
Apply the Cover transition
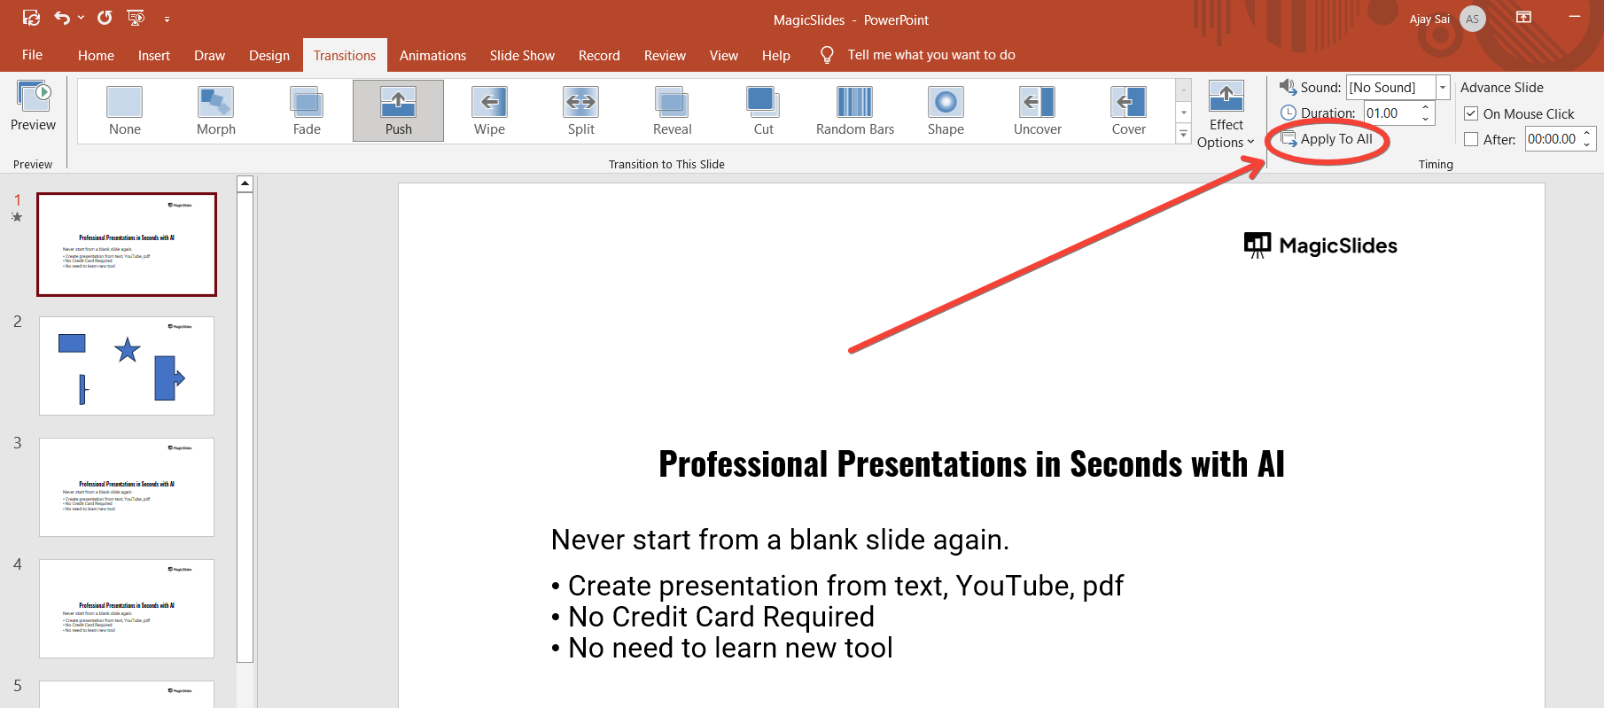(1128, 111)
